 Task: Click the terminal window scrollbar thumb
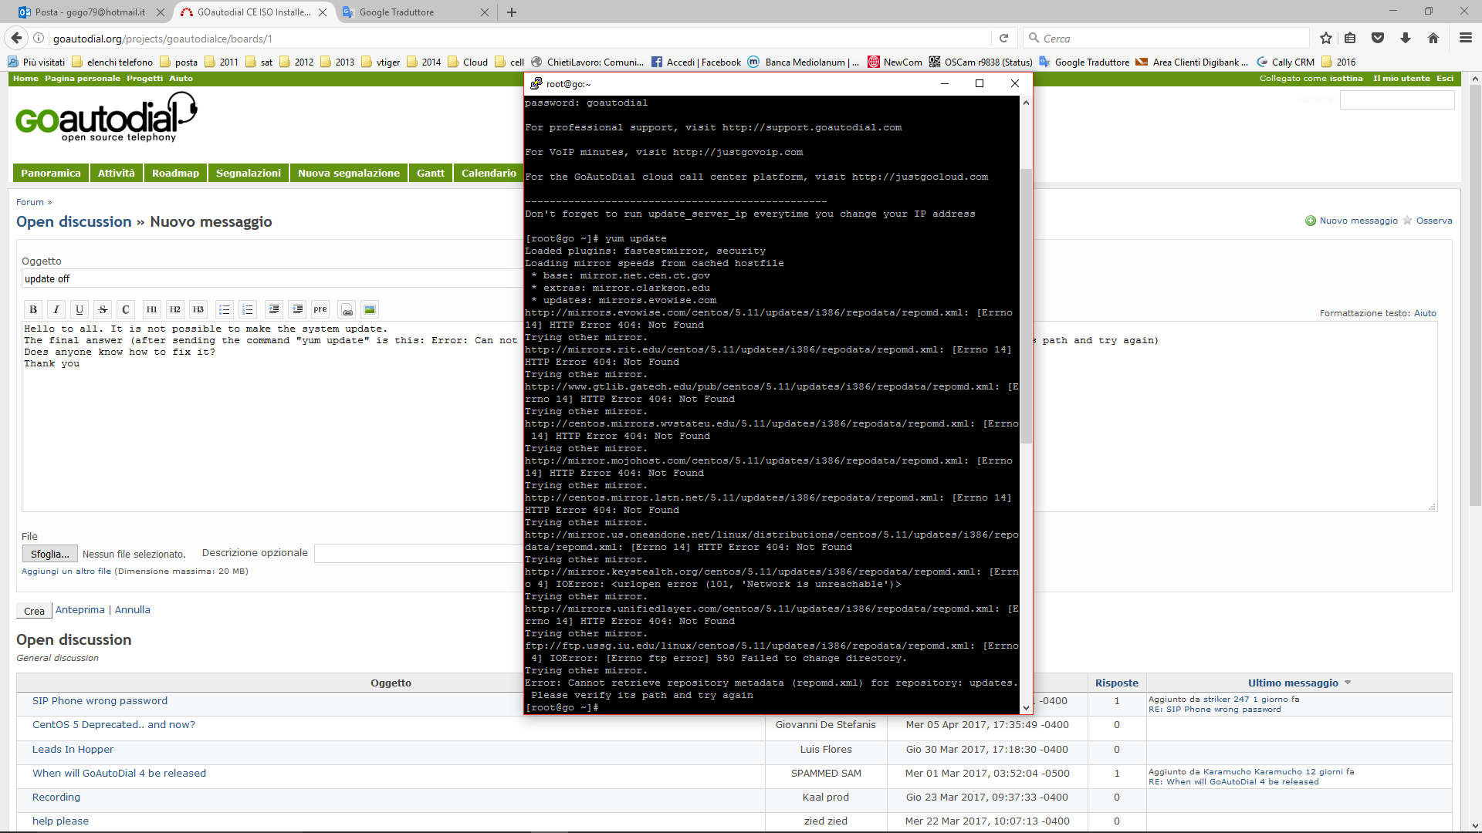point(1026,305)
